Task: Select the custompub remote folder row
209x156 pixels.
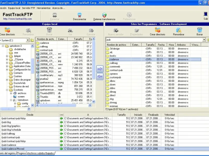Action: point(153,77)
